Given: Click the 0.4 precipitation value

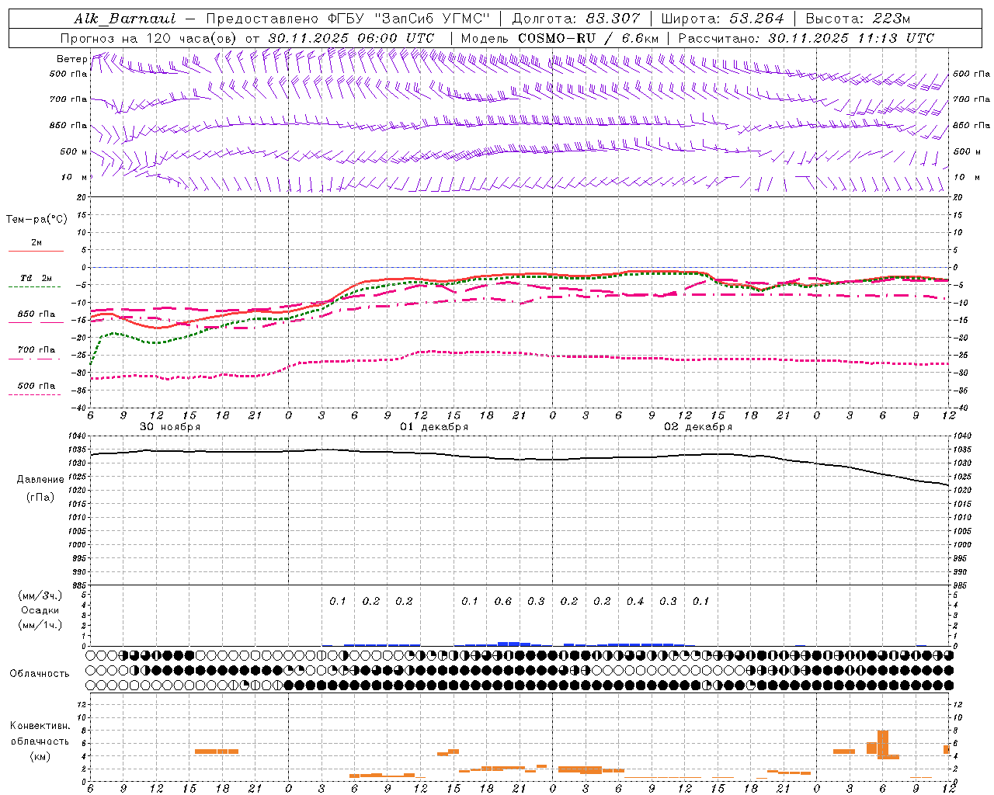Looking at the screenshot, I should tap(635, 601).
